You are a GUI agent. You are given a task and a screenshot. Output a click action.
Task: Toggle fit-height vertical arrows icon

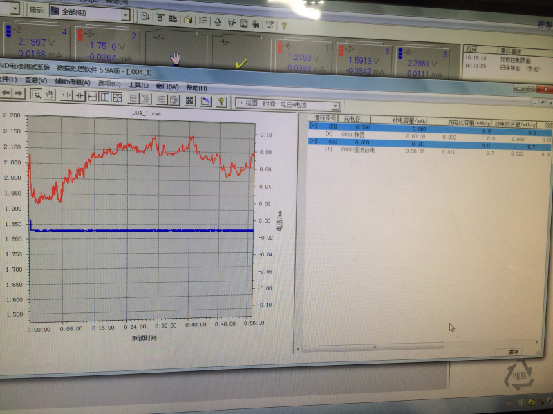tap(105, 96)
